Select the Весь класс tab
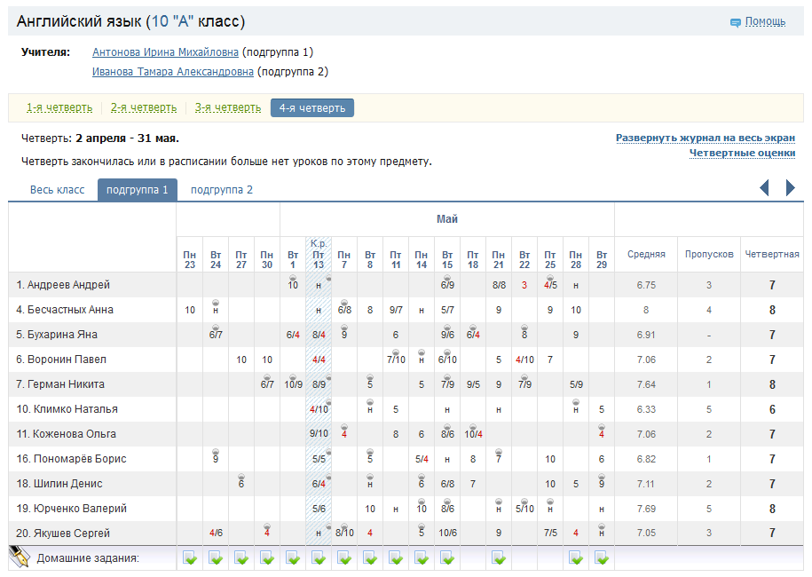812x577 pixels. coord(57,190)
